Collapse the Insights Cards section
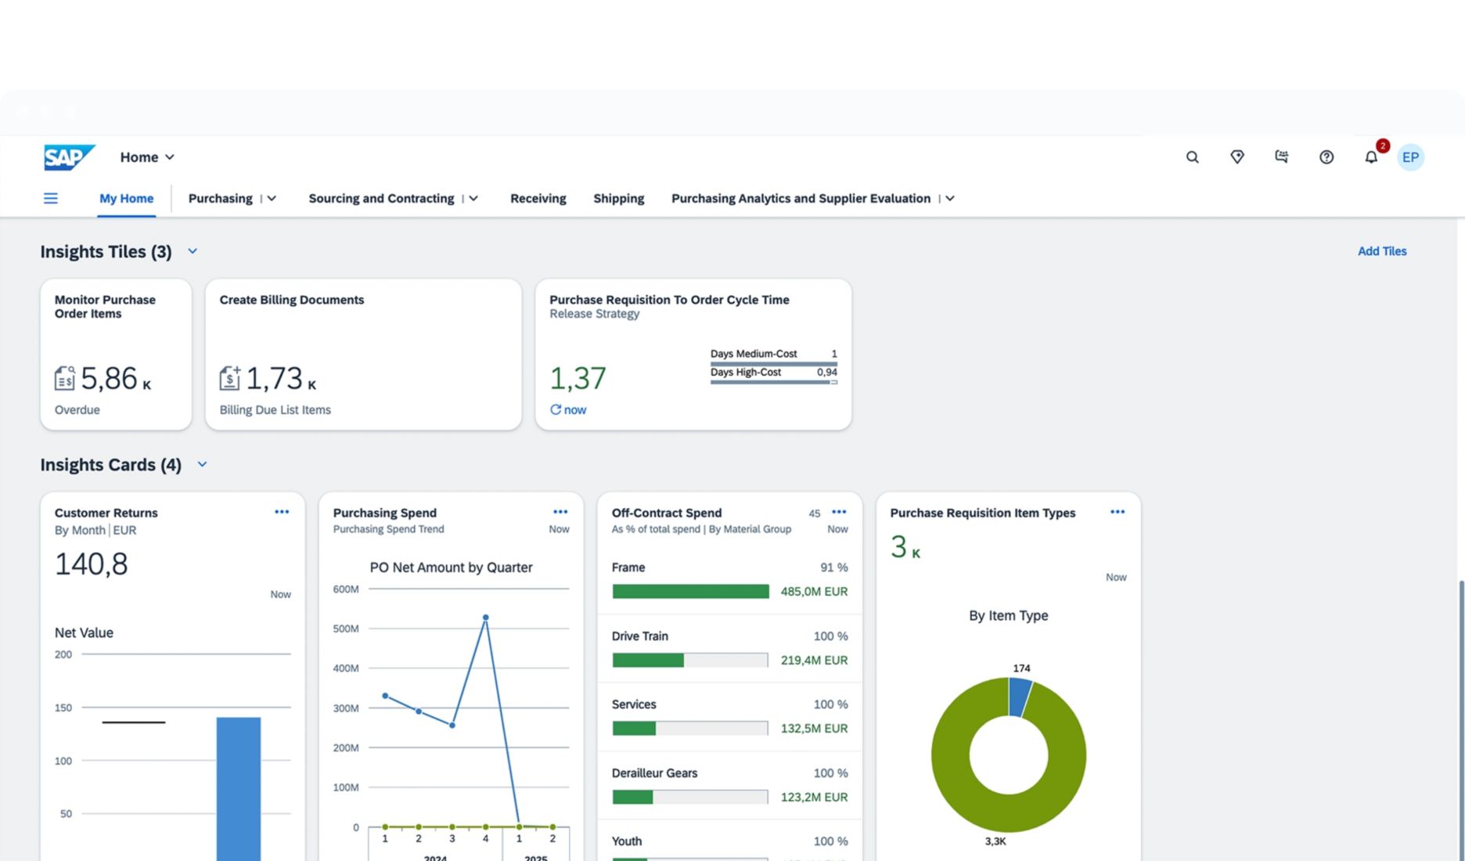 pyautogui.click(x=202, y=464)
